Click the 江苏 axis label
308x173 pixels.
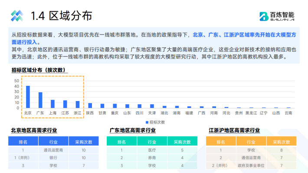pos(65,113)
